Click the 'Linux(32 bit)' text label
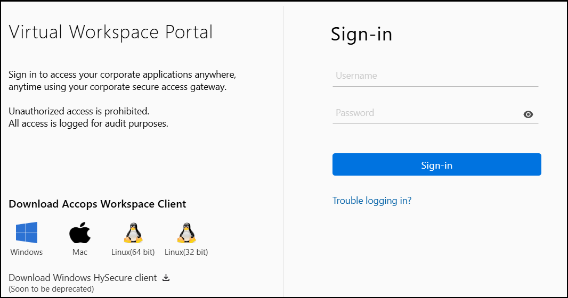This screenshot has width=568, height=298. click(x=186, y=252)
